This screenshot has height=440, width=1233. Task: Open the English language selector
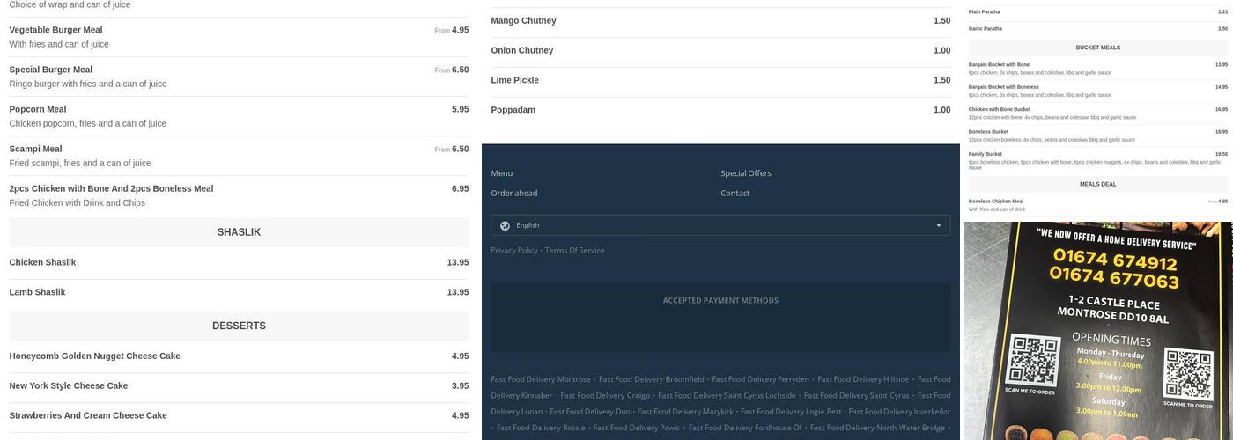(x=720, y=225)
